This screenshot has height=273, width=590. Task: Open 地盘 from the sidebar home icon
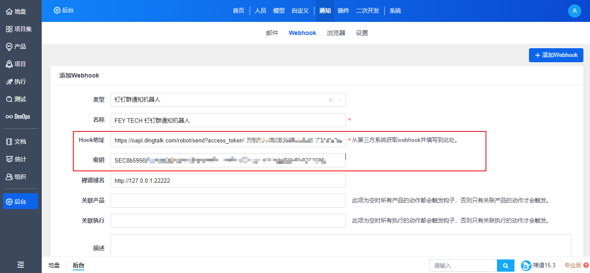(x=16, y=11)
